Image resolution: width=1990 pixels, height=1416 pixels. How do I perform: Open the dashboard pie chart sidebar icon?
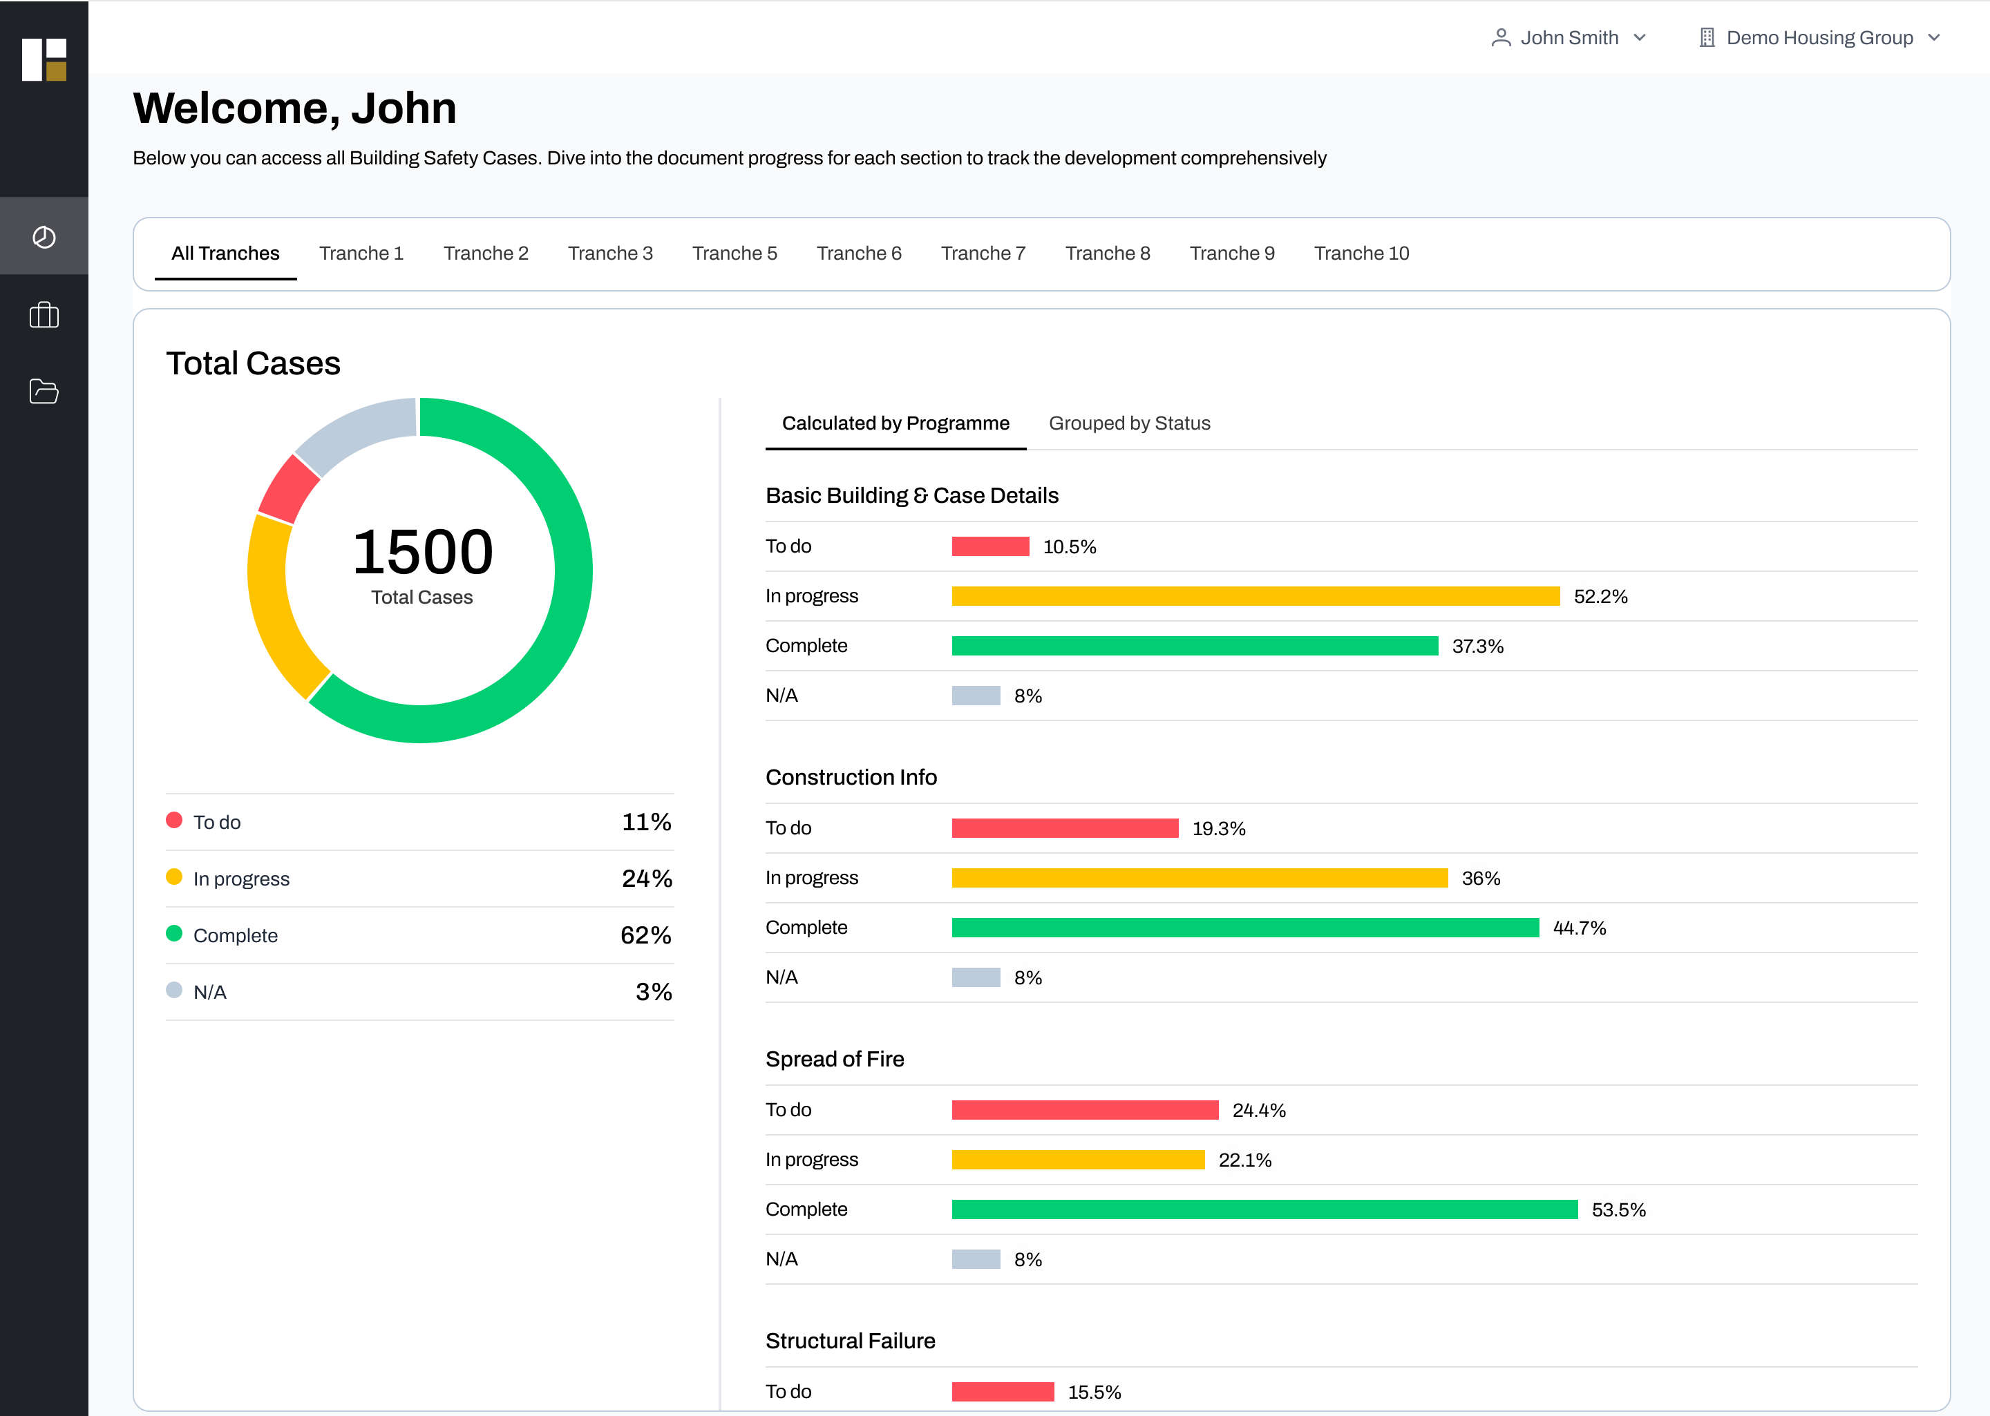click(44, 237)
